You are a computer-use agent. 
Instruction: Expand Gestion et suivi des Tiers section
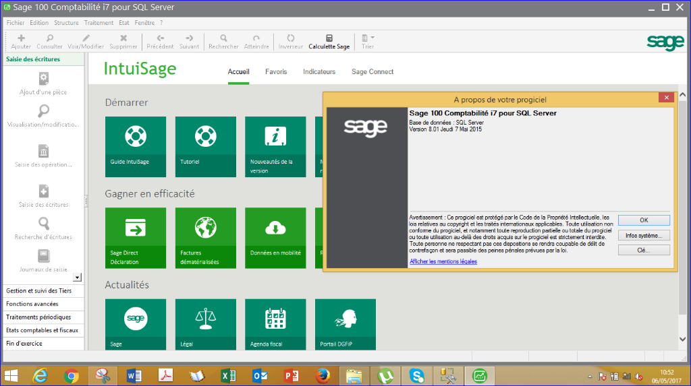(x=44, y=291)
